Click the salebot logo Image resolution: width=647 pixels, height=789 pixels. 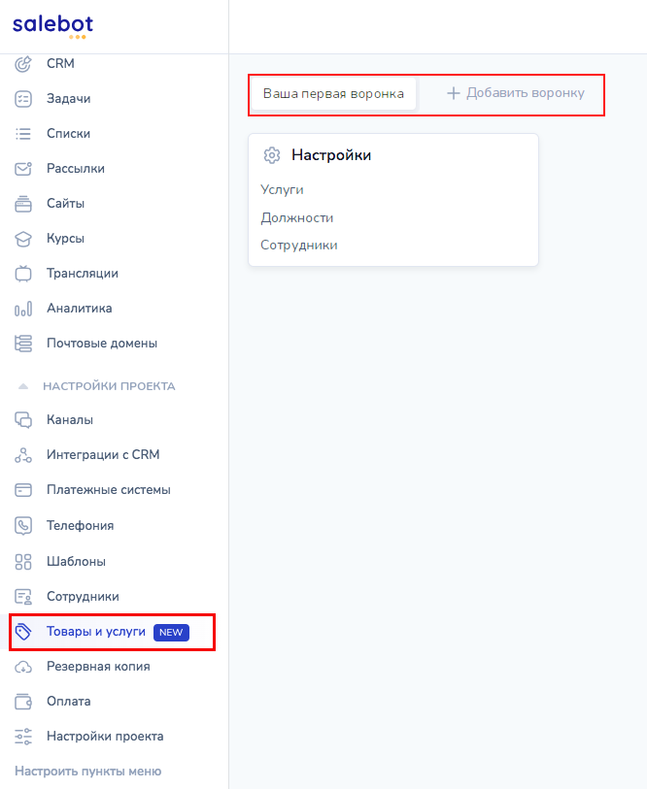coord(52,26)
